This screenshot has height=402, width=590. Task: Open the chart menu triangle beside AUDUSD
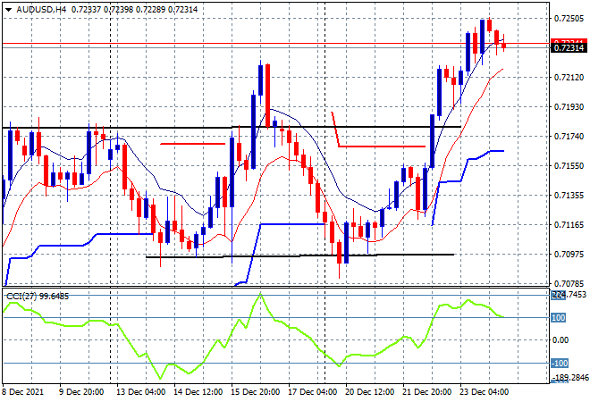(8, 10)
